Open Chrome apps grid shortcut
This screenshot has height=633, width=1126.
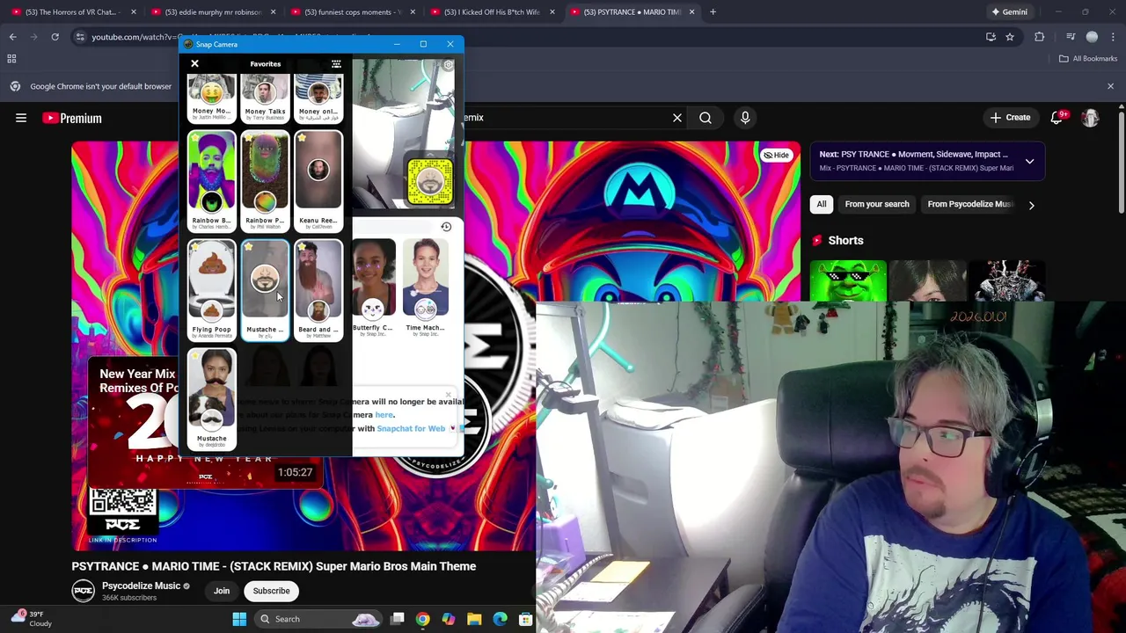pyautogui.click(x=11, y=59)
